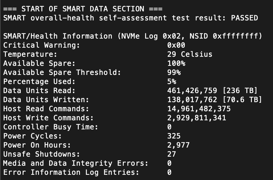
Task: Click the "Media and Data Integrity Errors:" label
Action: [76, 163]
